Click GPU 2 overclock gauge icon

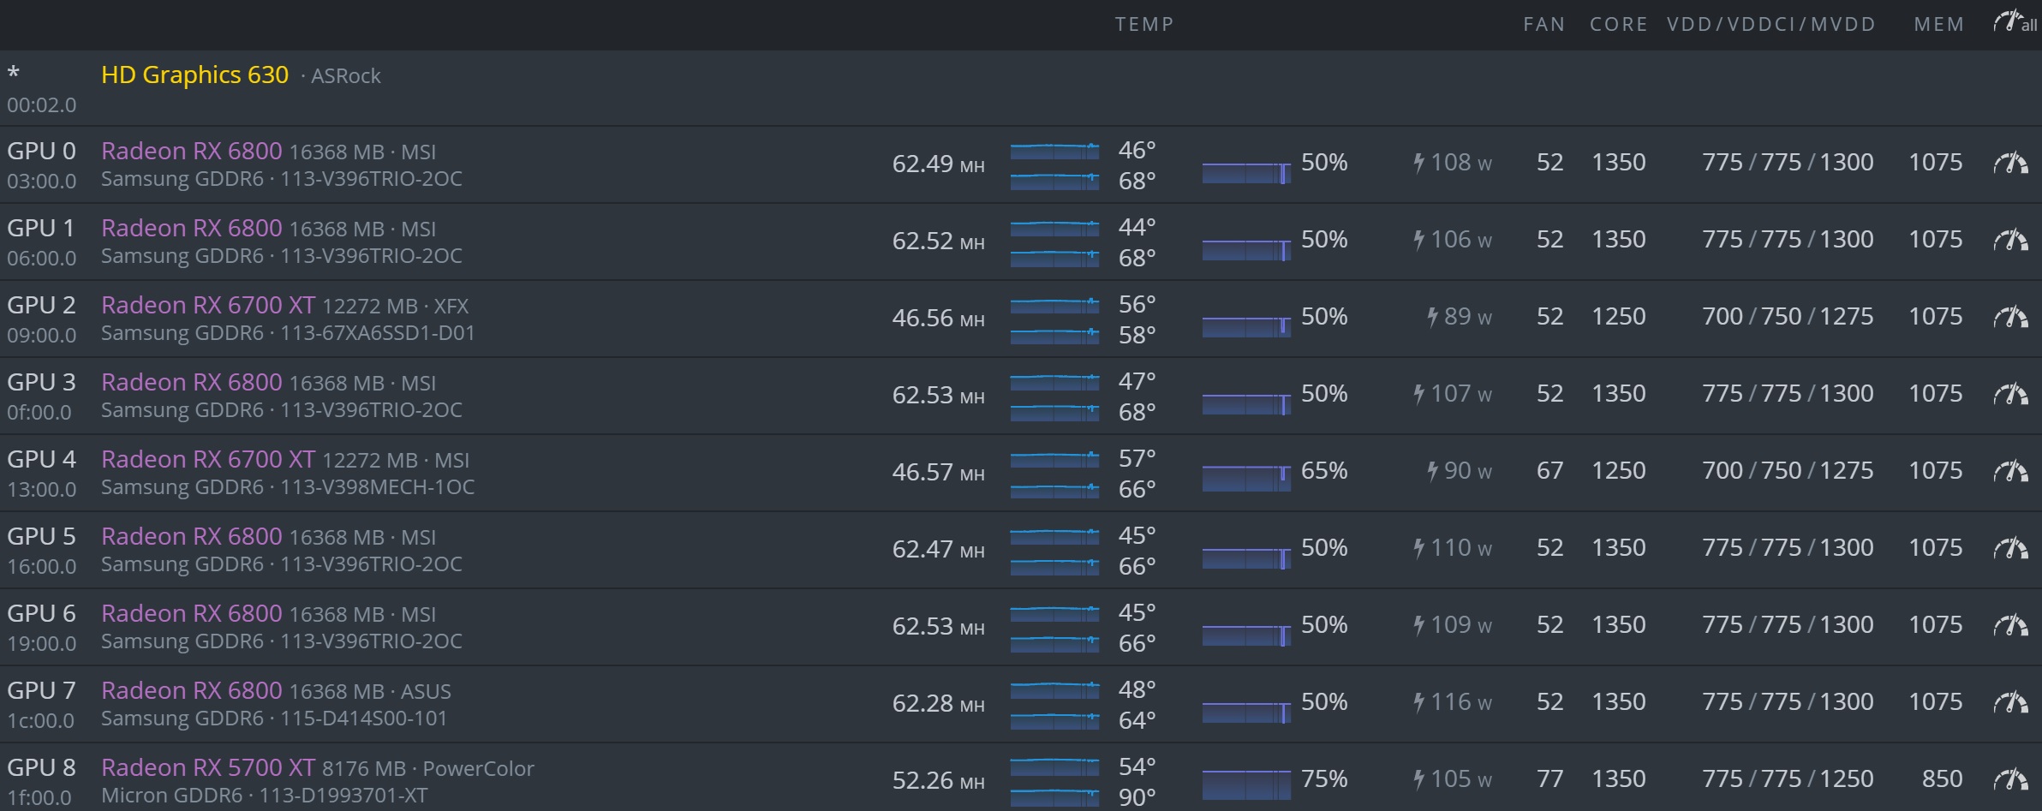2010,317
